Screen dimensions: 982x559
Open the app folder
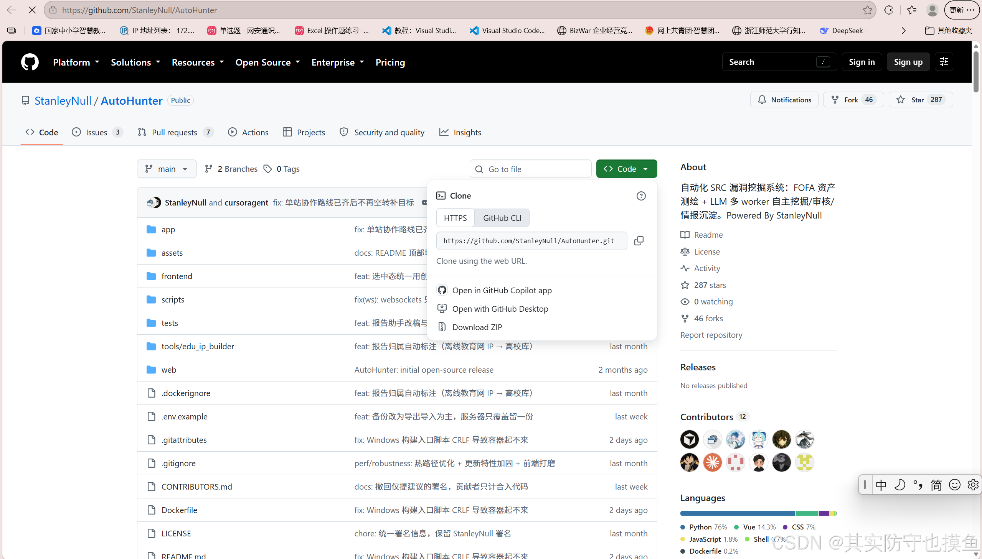tap(168, 230)
